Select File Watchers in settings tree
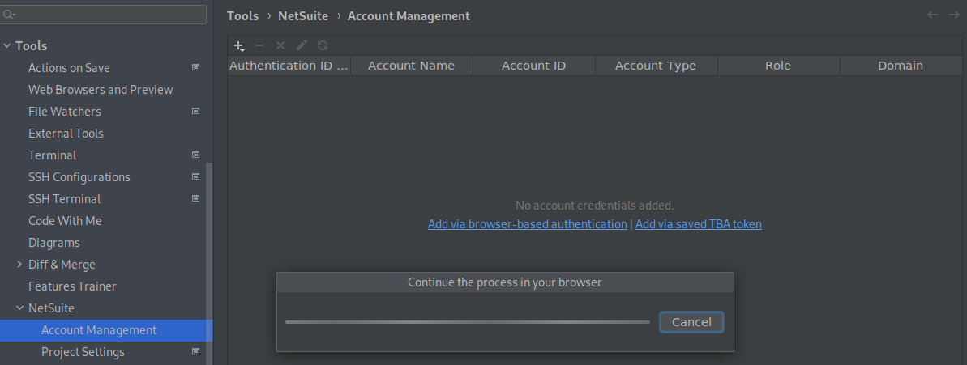Viewport: 967px width, 365px height. click(x=65, y=112)
